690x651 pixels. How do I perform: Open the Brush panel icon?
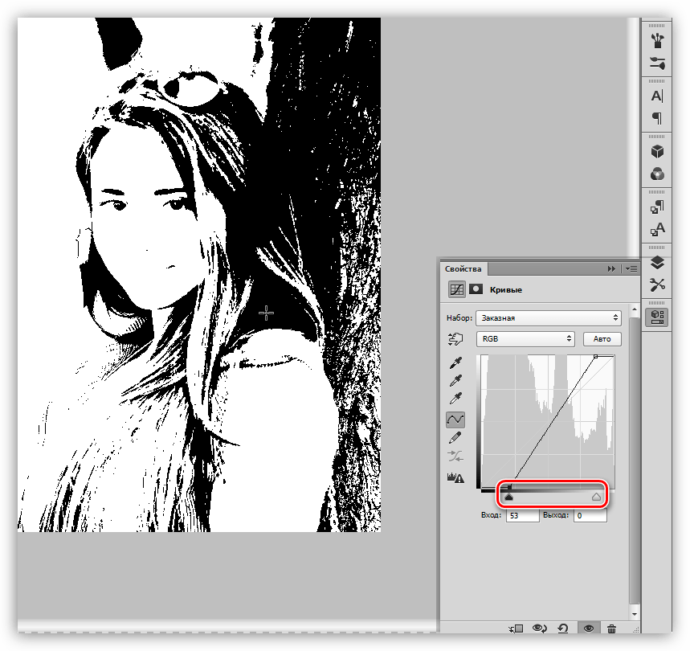657,63
